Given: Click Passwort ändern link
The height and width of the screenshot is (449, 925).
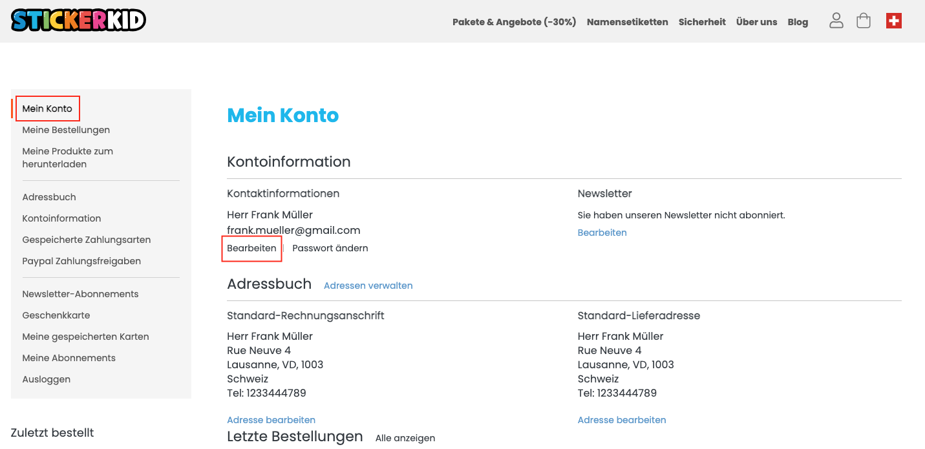Looking at the screenshot, I should point(330,248).
